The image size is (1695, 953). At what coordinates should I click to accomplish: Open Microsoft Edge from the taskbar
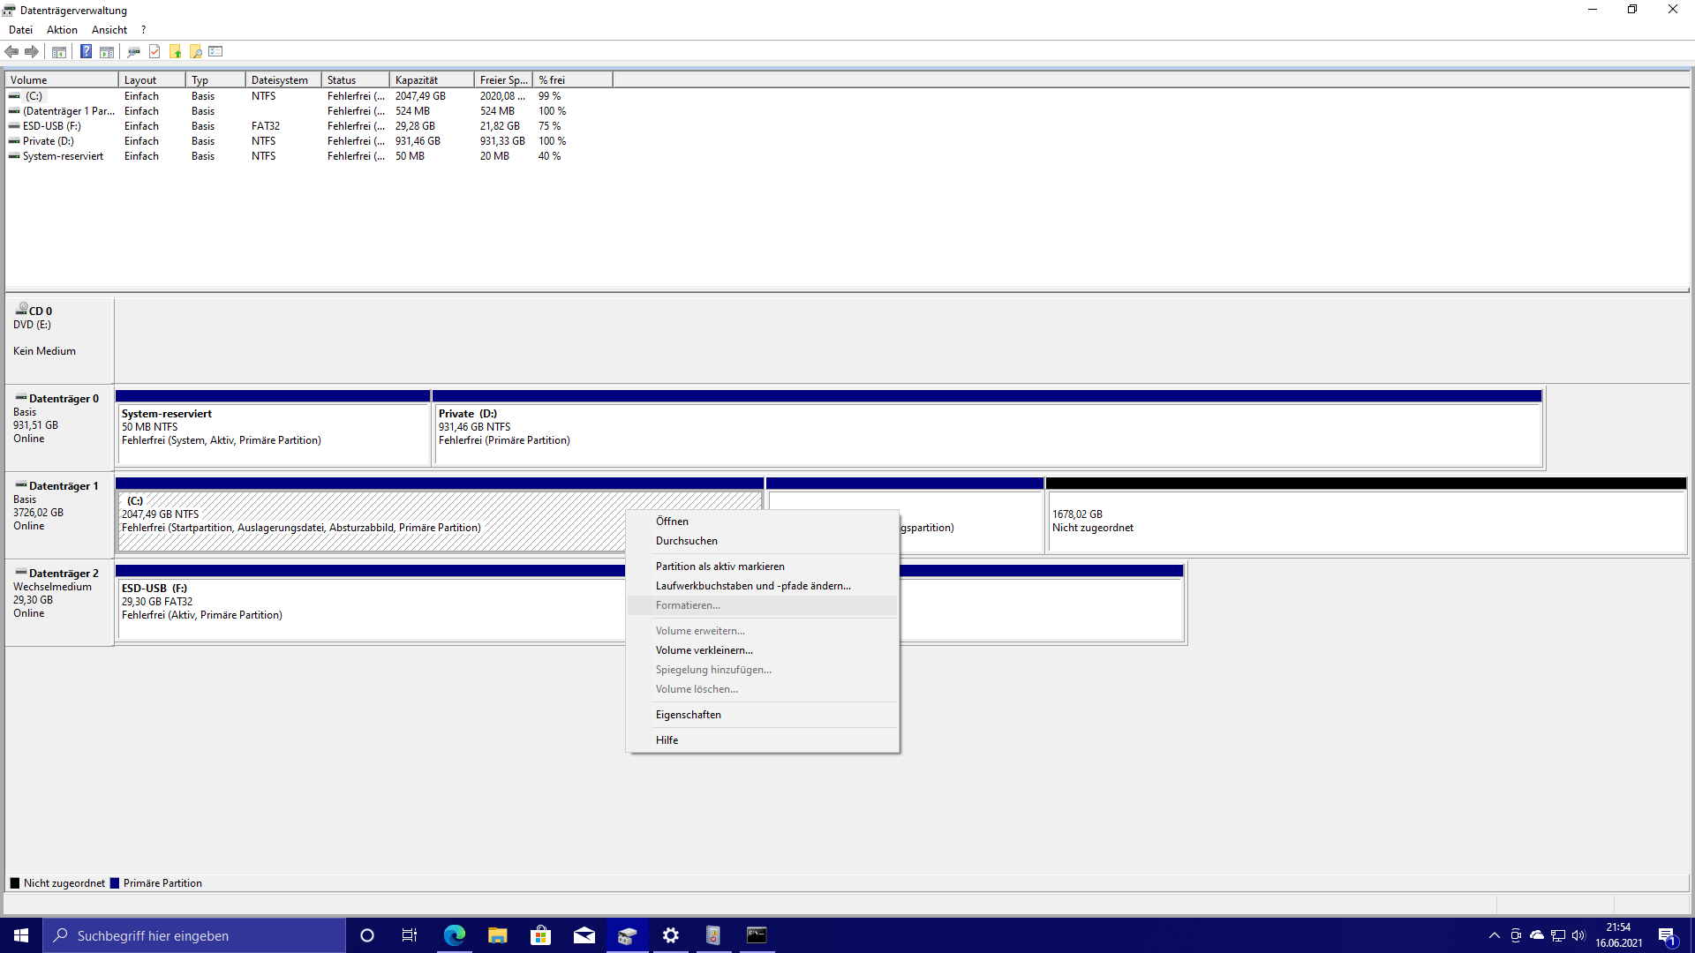(x=455, y=935)
